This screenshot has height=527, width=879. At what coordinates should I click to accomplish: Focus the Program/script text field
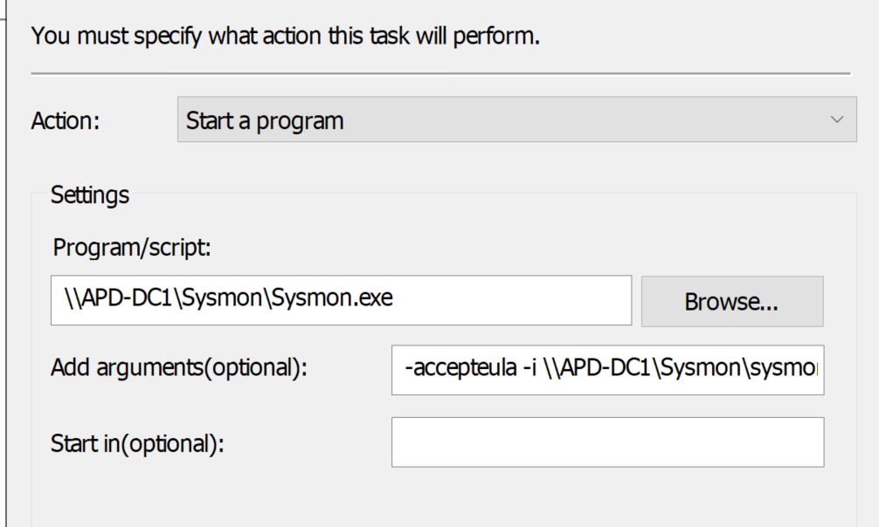tap(341, 300)
